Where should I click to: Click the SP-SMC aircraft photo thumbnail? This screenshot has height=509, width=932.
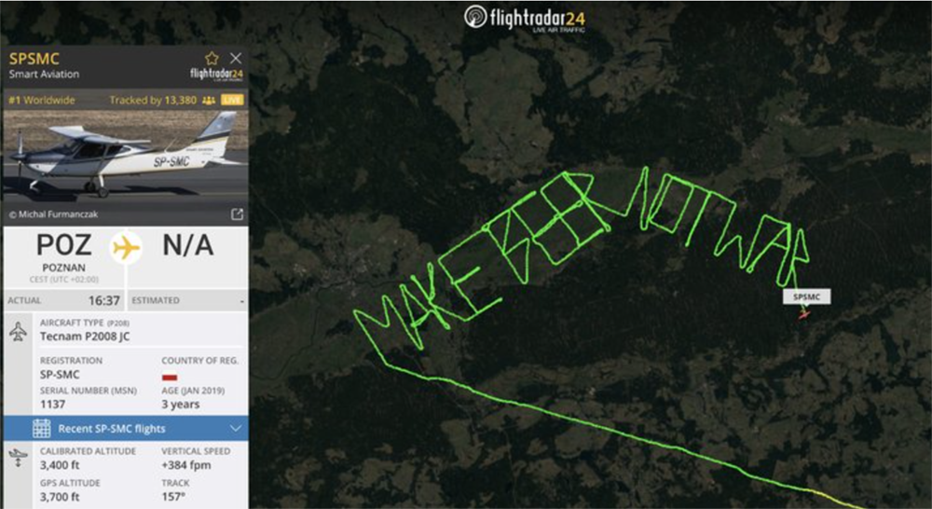126,157
